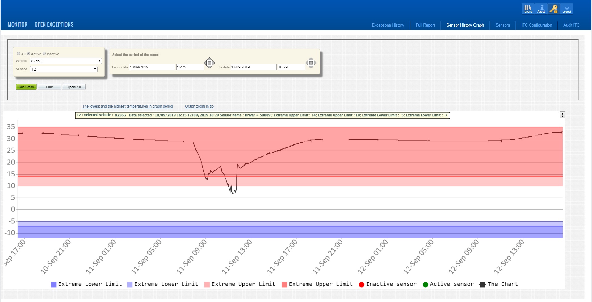Viewport: 592px width, 302px height.
Task: Select Sensor History Graph tab
Action: point(465,25)
